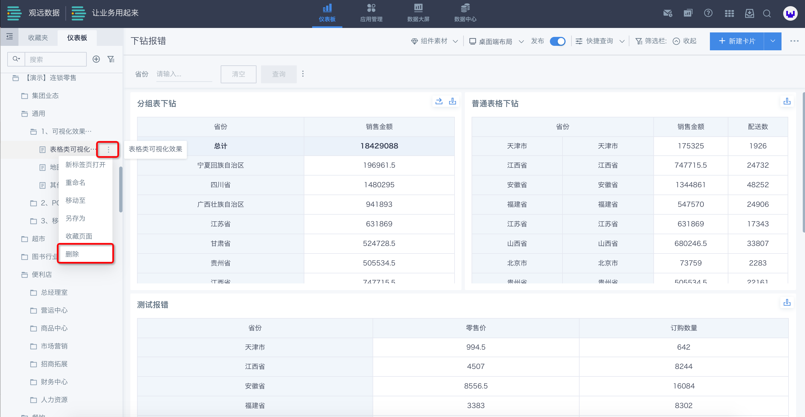Open the filter bar vertical dots menu
Viewport: 805px width, 417px height.
point(303,74)
